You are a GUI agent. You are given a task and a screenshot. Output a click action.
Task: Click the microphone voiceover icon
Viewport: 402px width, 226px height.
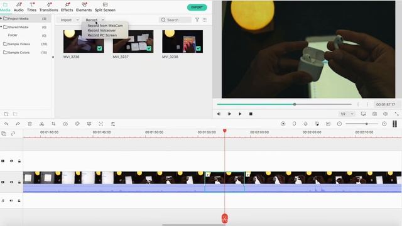pos(306,124)
